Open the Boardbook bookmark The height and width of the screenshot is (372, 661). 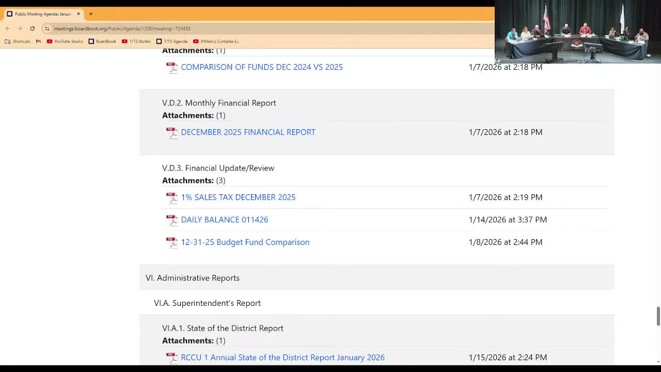102,41
